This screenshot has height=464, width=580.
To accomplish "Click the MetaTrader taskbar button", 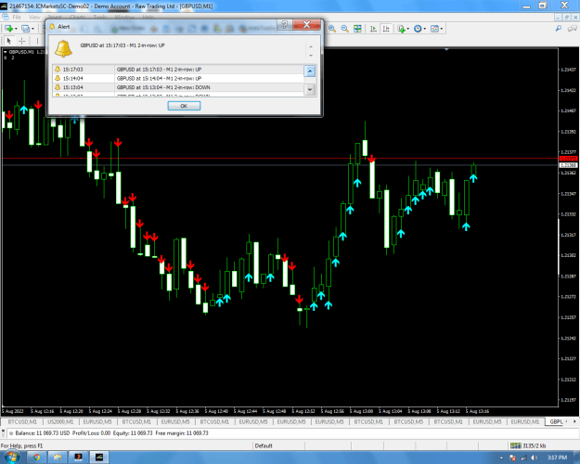I will point(99,458).
